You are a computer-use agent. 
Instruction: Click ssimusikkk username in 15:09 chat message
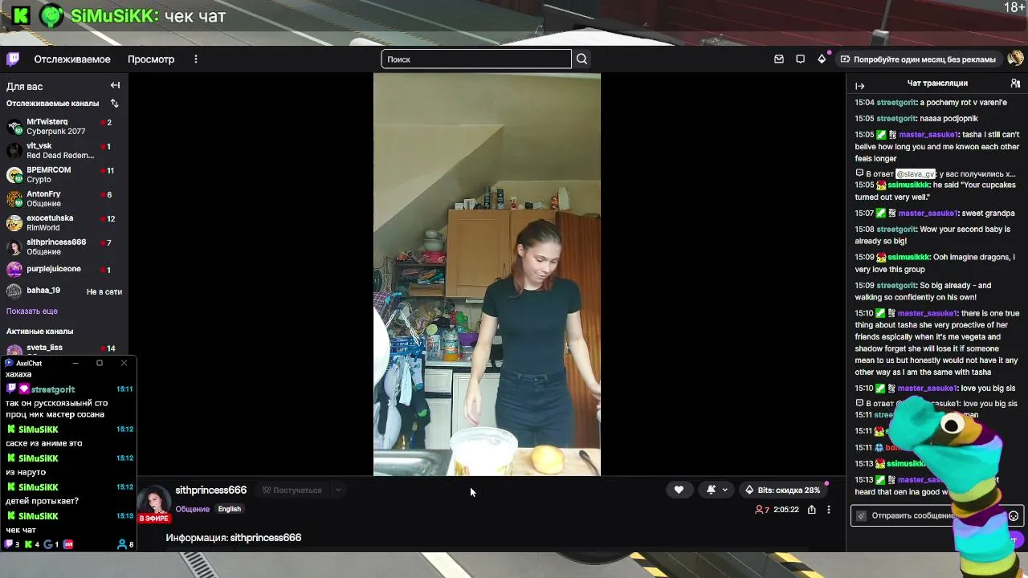909,258
